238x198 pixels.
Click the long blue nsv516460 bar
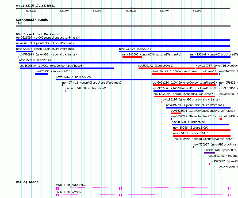coord(138,80)
